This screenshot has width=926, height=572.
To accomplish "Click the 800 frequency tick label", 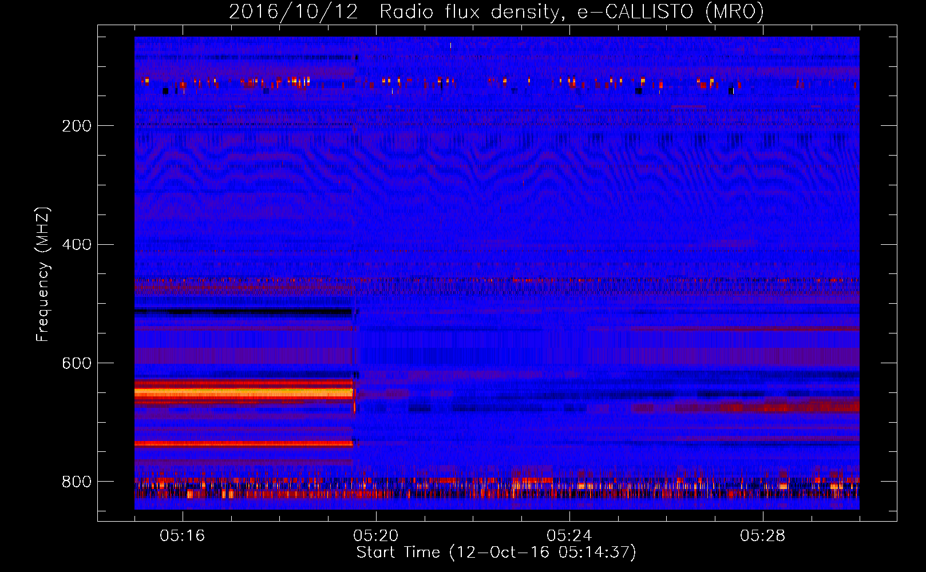I will click(77, 482).
